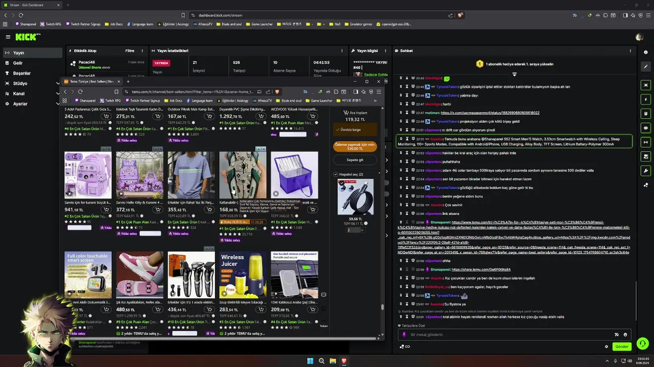Toggle Hepsini seç (2) checkbox
Image resolution: width=654 pixels, height=367 pixels.
(336, 174)
